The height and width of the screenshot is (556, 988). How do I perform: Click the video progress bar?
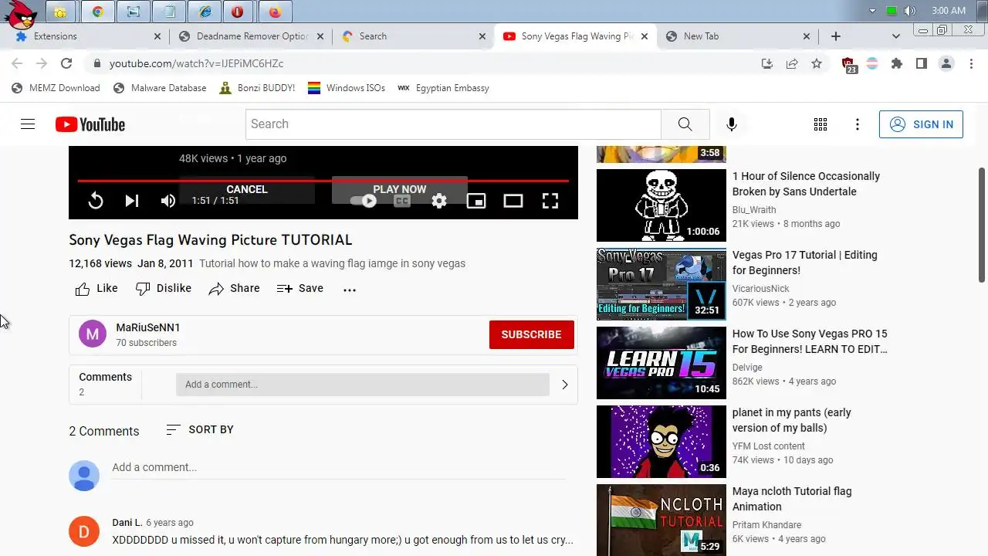click(x=323, y=181)
